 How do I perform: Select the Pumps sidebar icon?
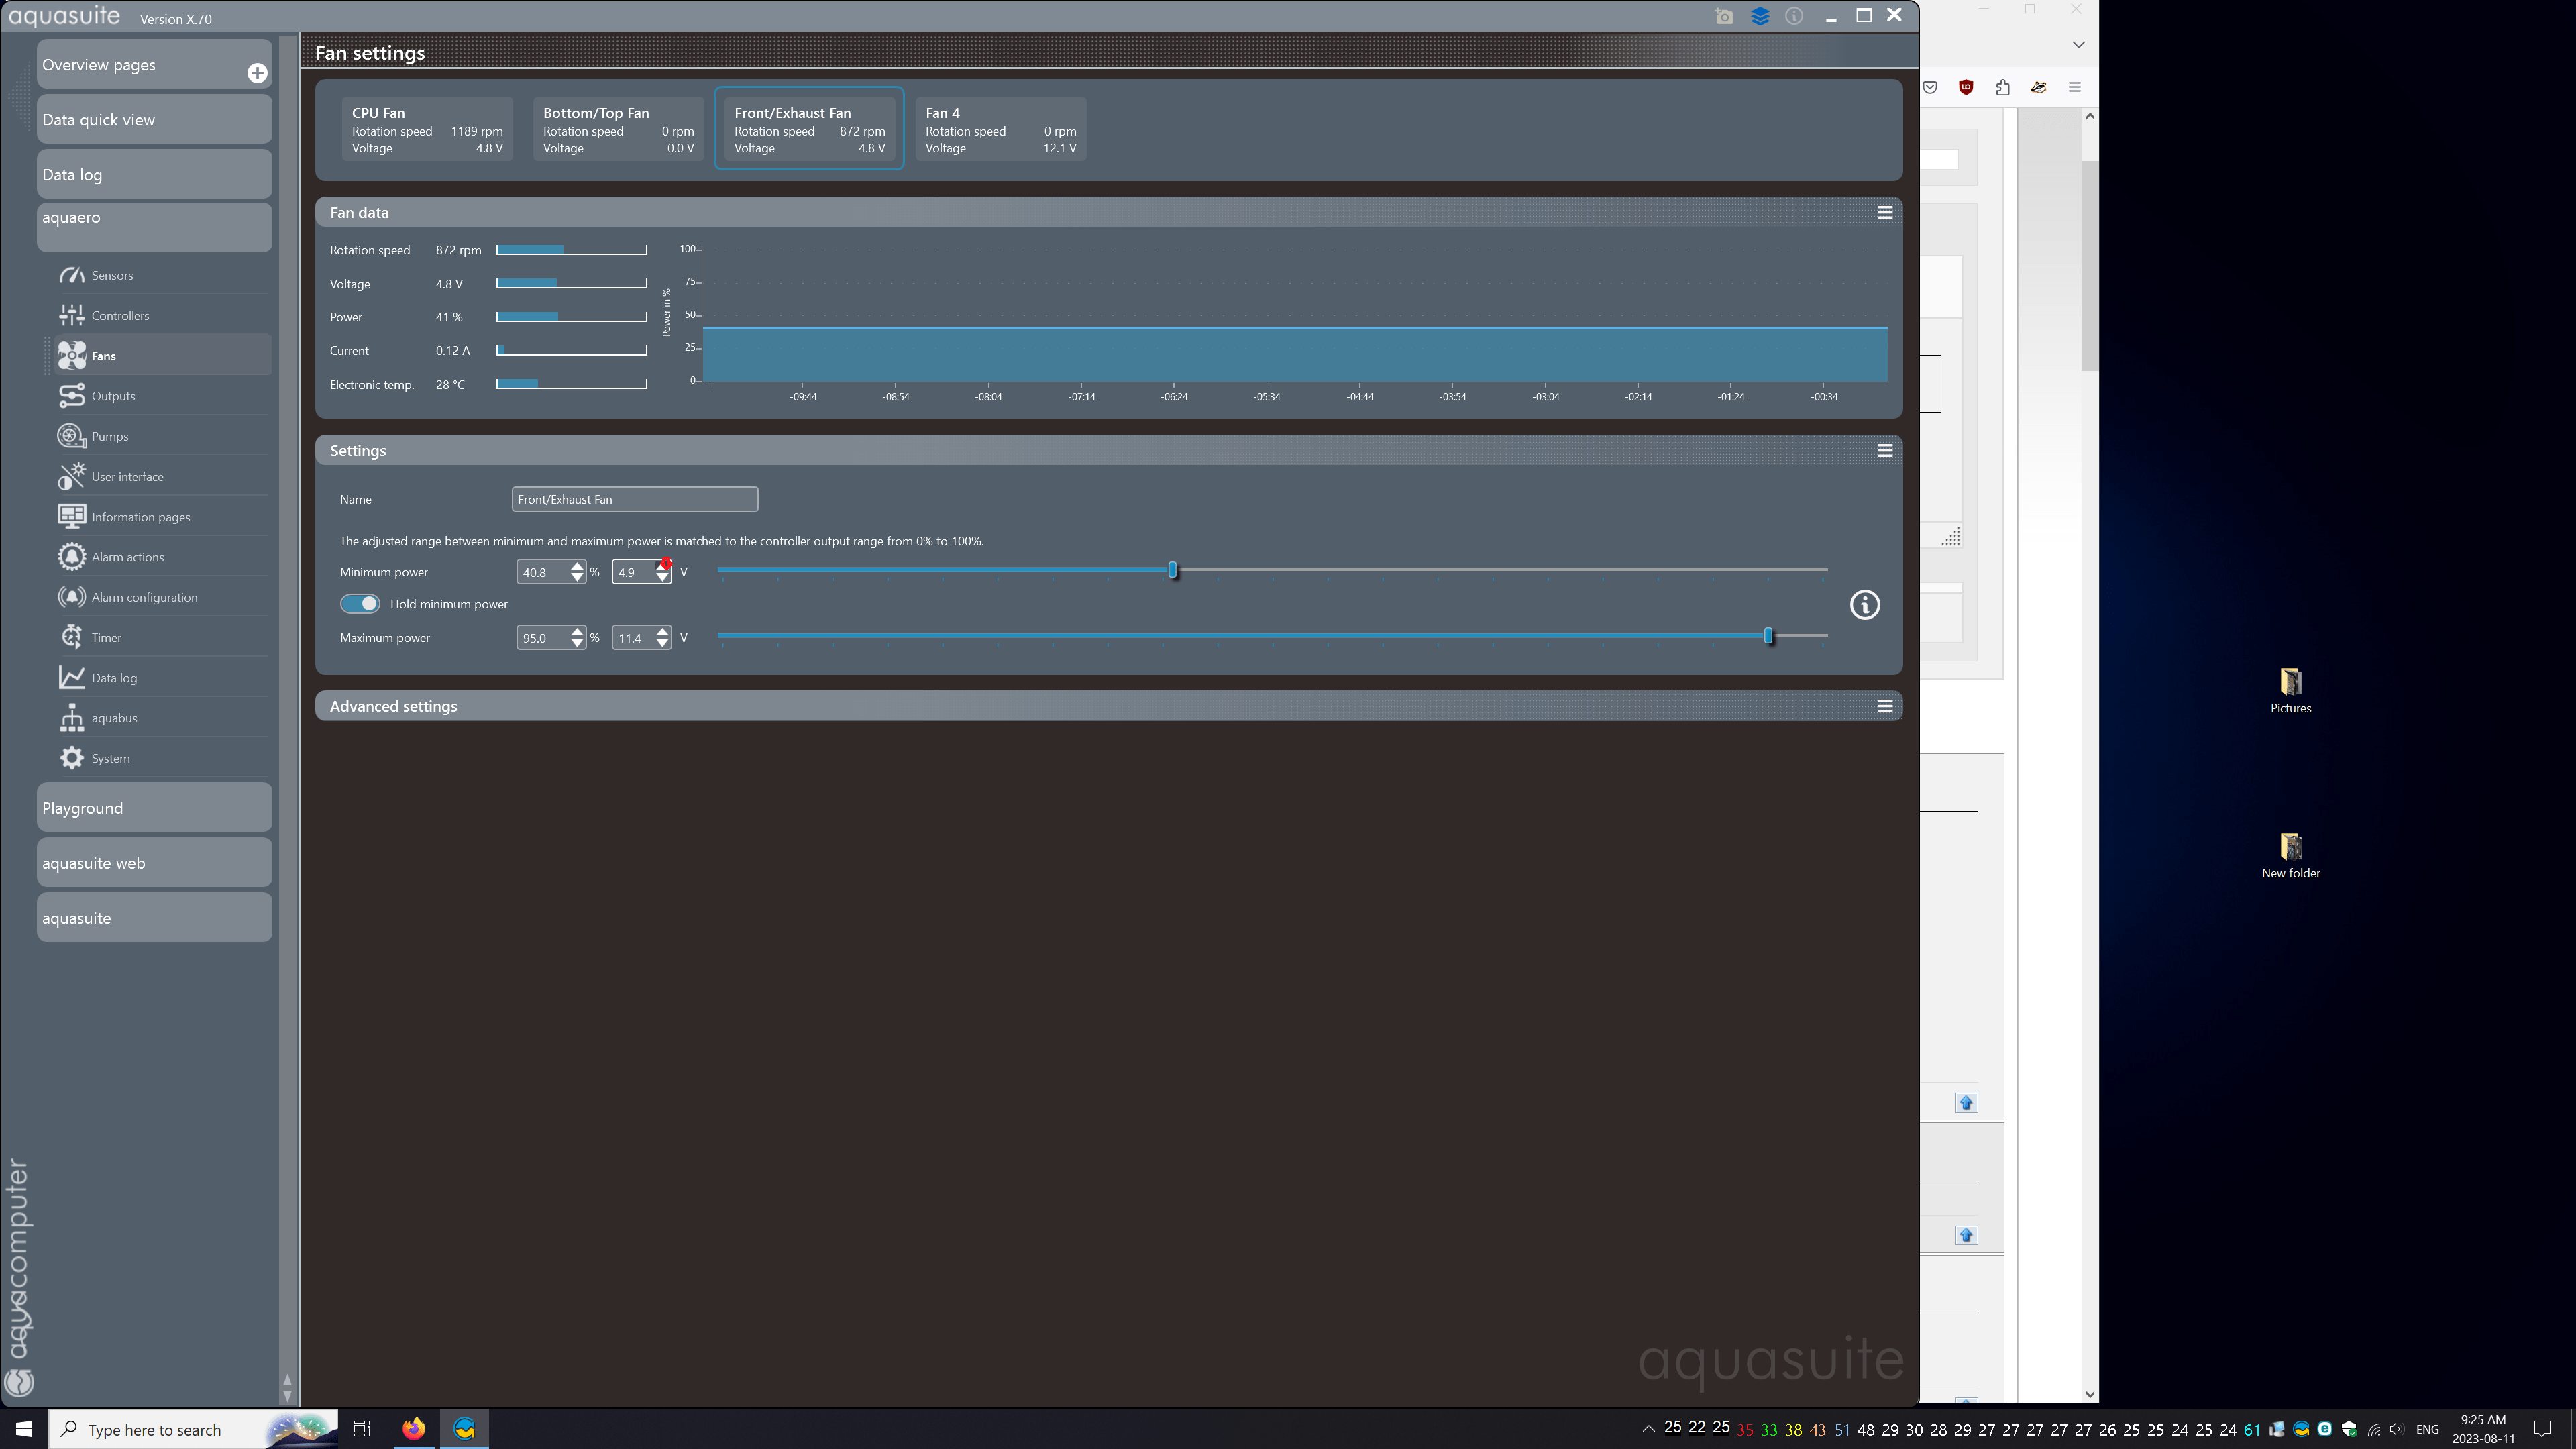point(71,436)
